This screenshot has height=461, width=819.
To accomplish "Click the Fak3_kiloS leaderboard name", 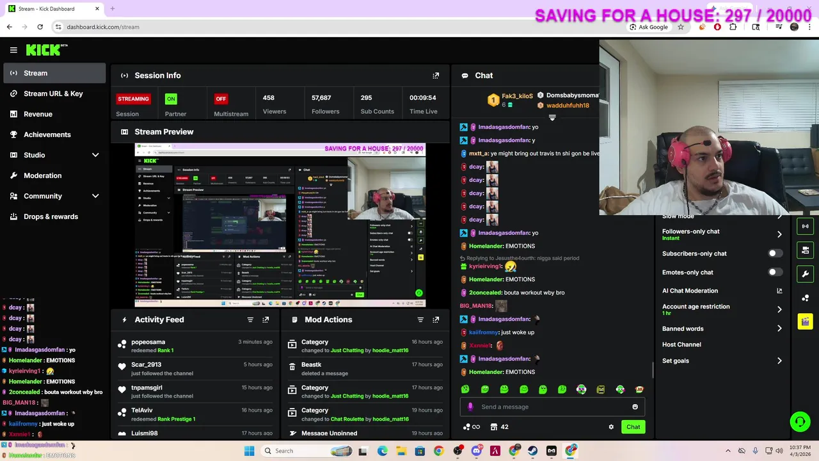I will (x=517, y=96).
